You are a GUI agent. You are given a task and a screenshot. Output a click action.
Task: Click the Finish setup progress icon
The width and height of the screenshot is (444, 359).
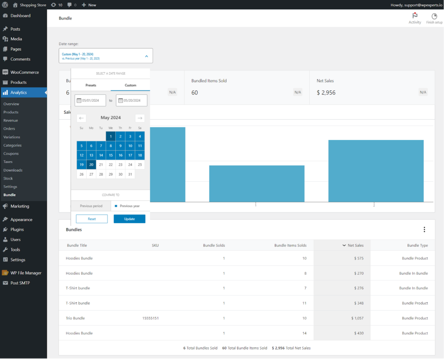[434, 16]
